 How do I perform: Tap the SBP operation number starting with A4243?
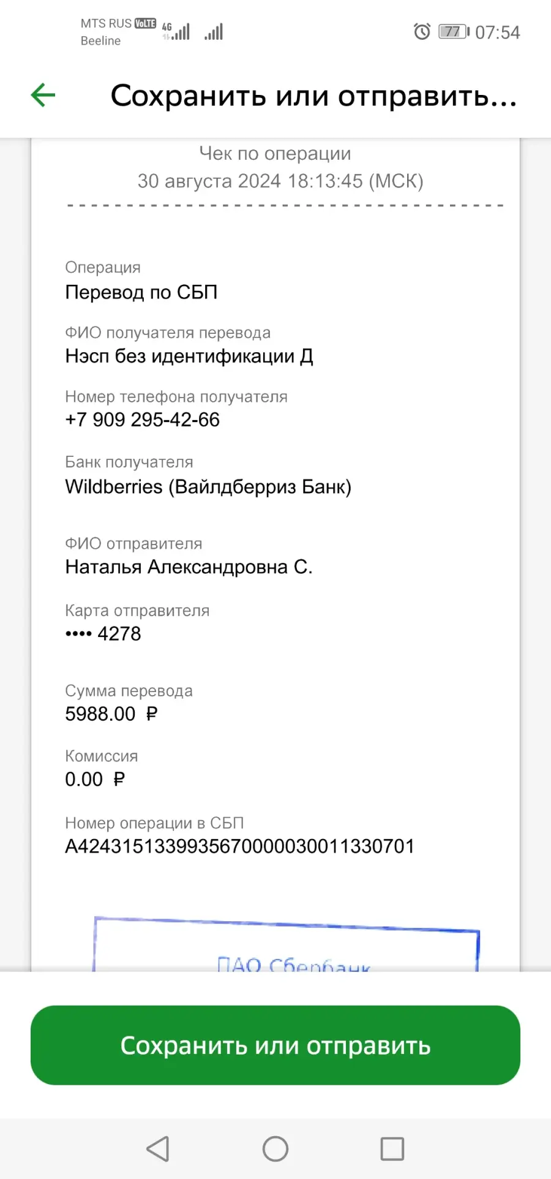point(240,846)
